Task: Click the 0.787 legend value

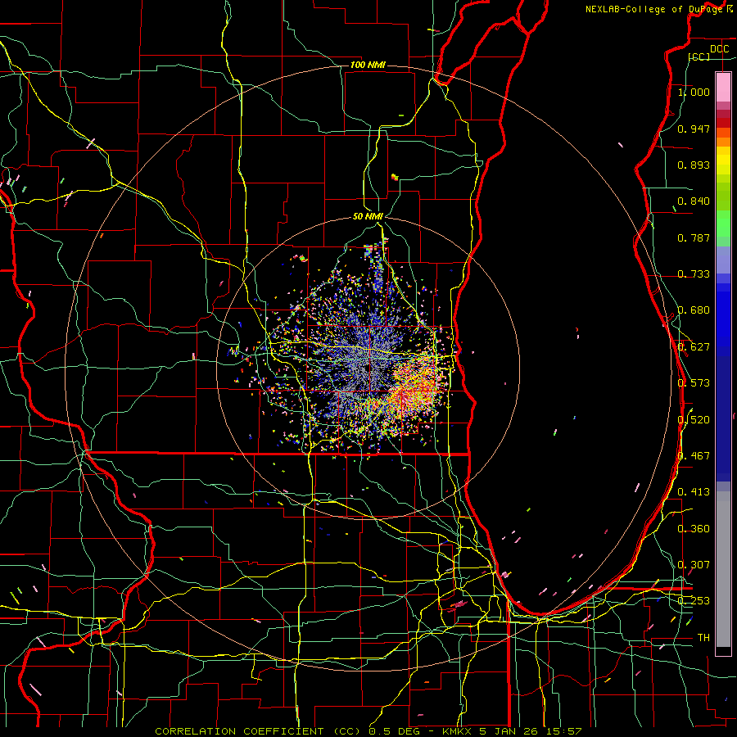Action: coord(694,237)
